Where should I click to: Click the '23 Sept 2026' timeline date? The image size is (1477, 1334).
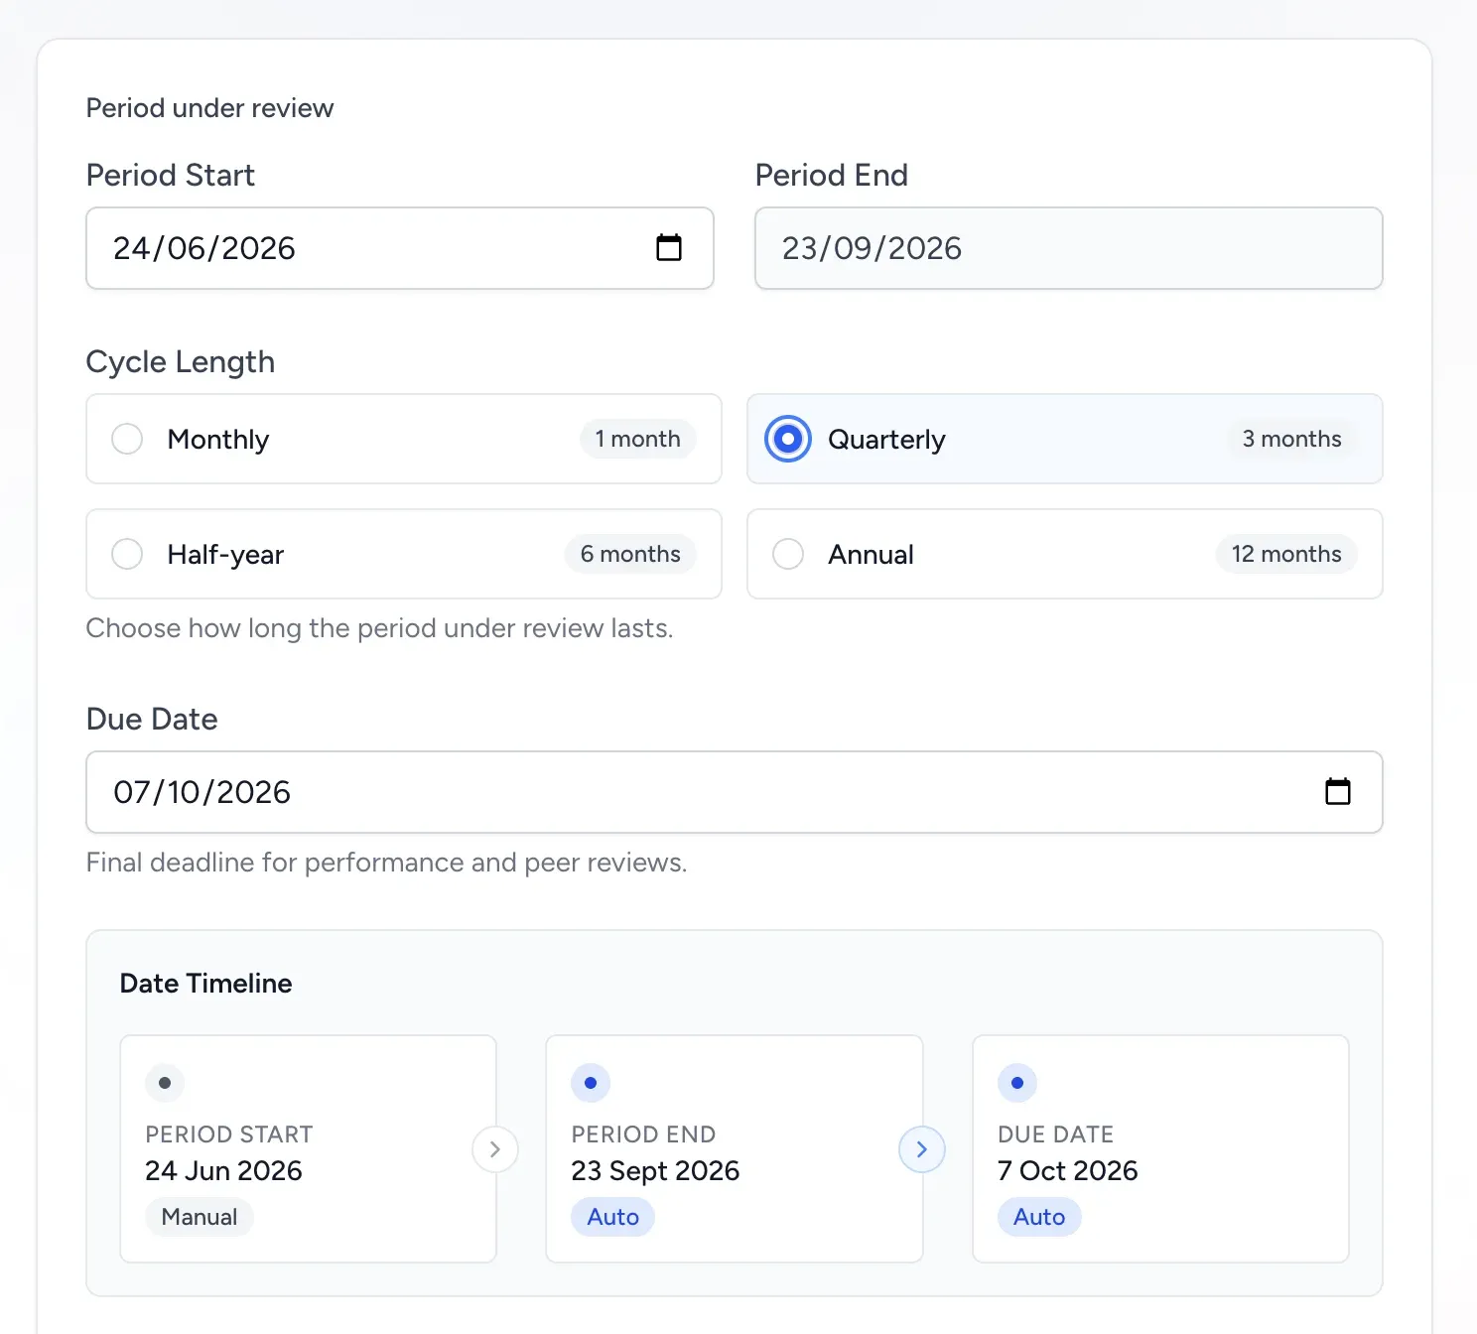(x=655, y=1171)
